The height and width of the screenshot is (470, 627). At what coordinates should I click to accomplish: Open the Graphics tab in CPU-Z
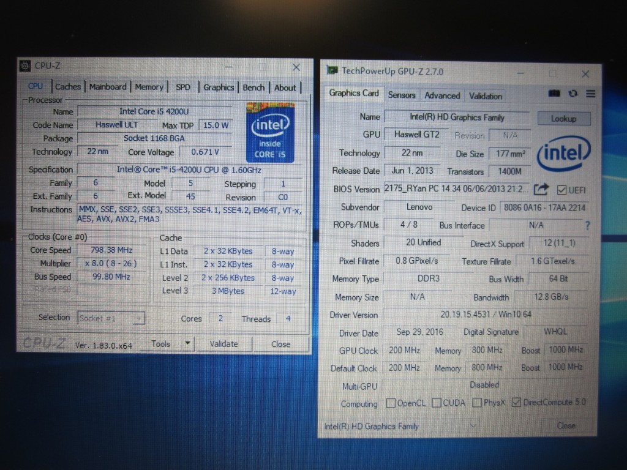point(219,87)
